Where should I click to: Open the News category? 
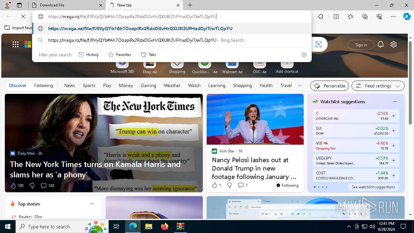pos(70,85)
